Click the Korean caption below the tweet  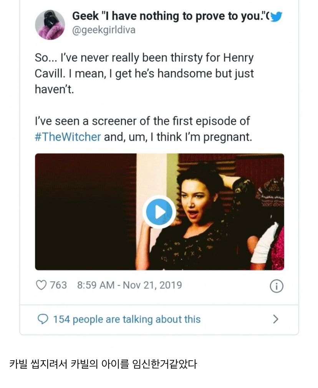103,364
